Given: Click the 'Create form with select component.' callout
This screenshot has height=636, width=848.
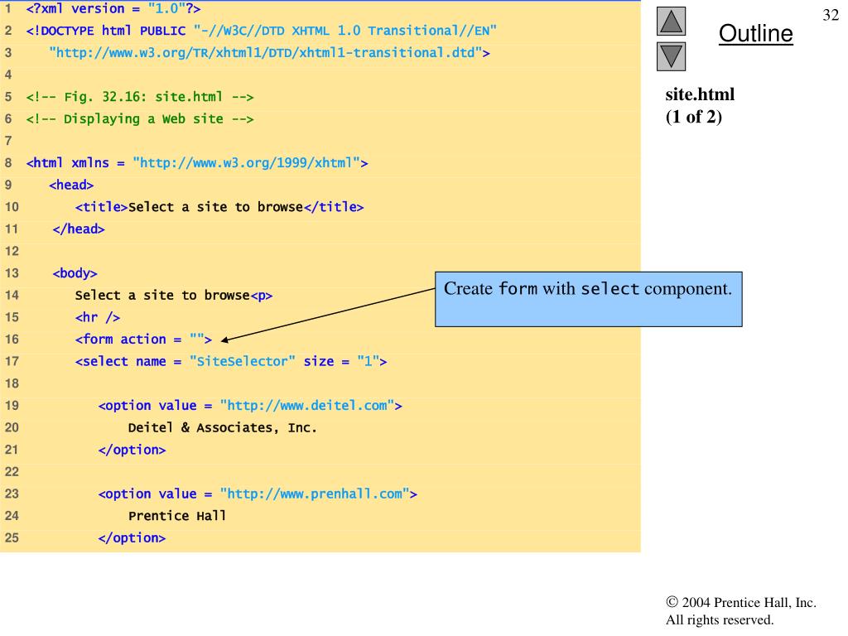Looking at the screenshot, I should [589, 299].
